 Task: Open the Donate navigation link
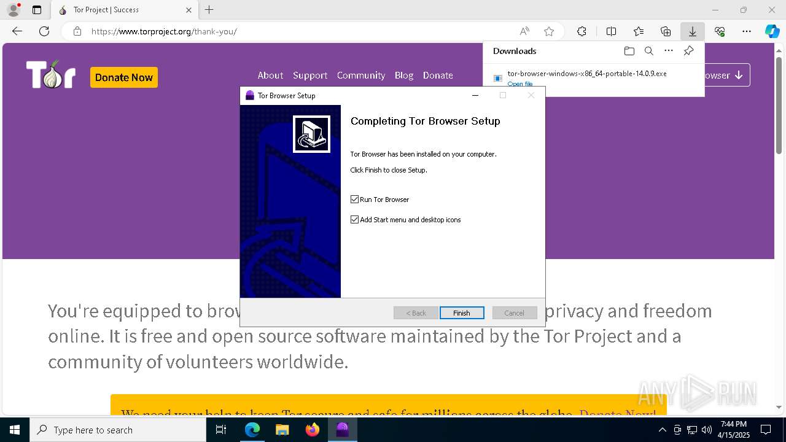pos(438,76)
